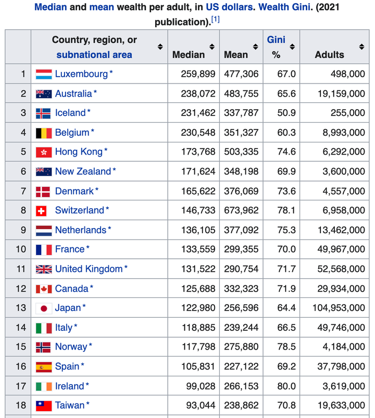Open the Ireland article link

(x=69, y=386)
